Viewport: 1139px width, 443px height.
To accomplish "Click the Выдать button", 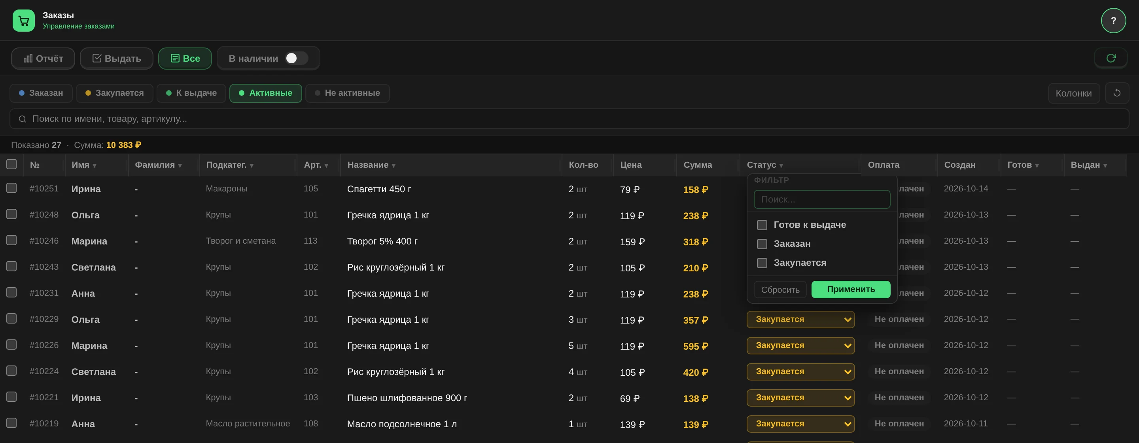I will pos(116,59).
